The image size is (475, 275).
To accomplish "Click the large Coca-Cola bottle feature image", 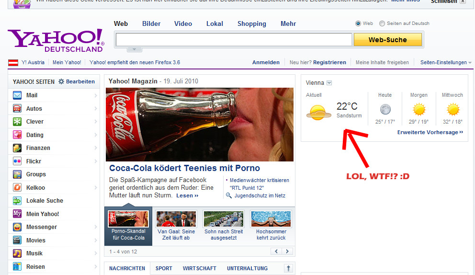I will (x=200, y=125).
